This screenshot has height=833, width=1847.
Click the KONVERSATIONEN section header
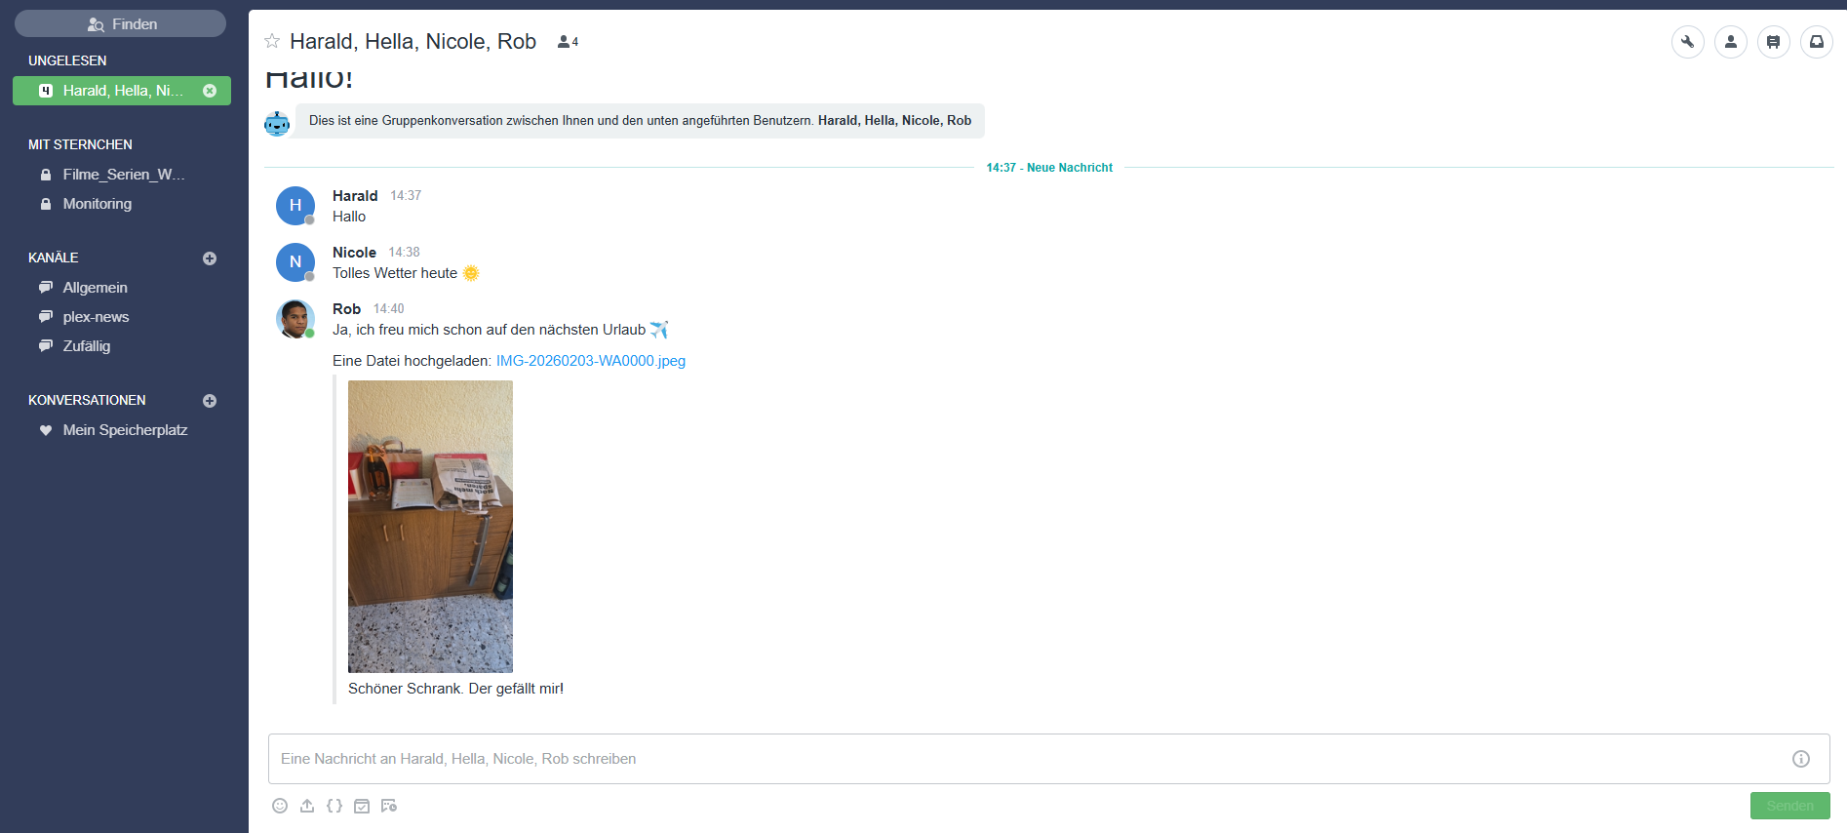[87, 400]
